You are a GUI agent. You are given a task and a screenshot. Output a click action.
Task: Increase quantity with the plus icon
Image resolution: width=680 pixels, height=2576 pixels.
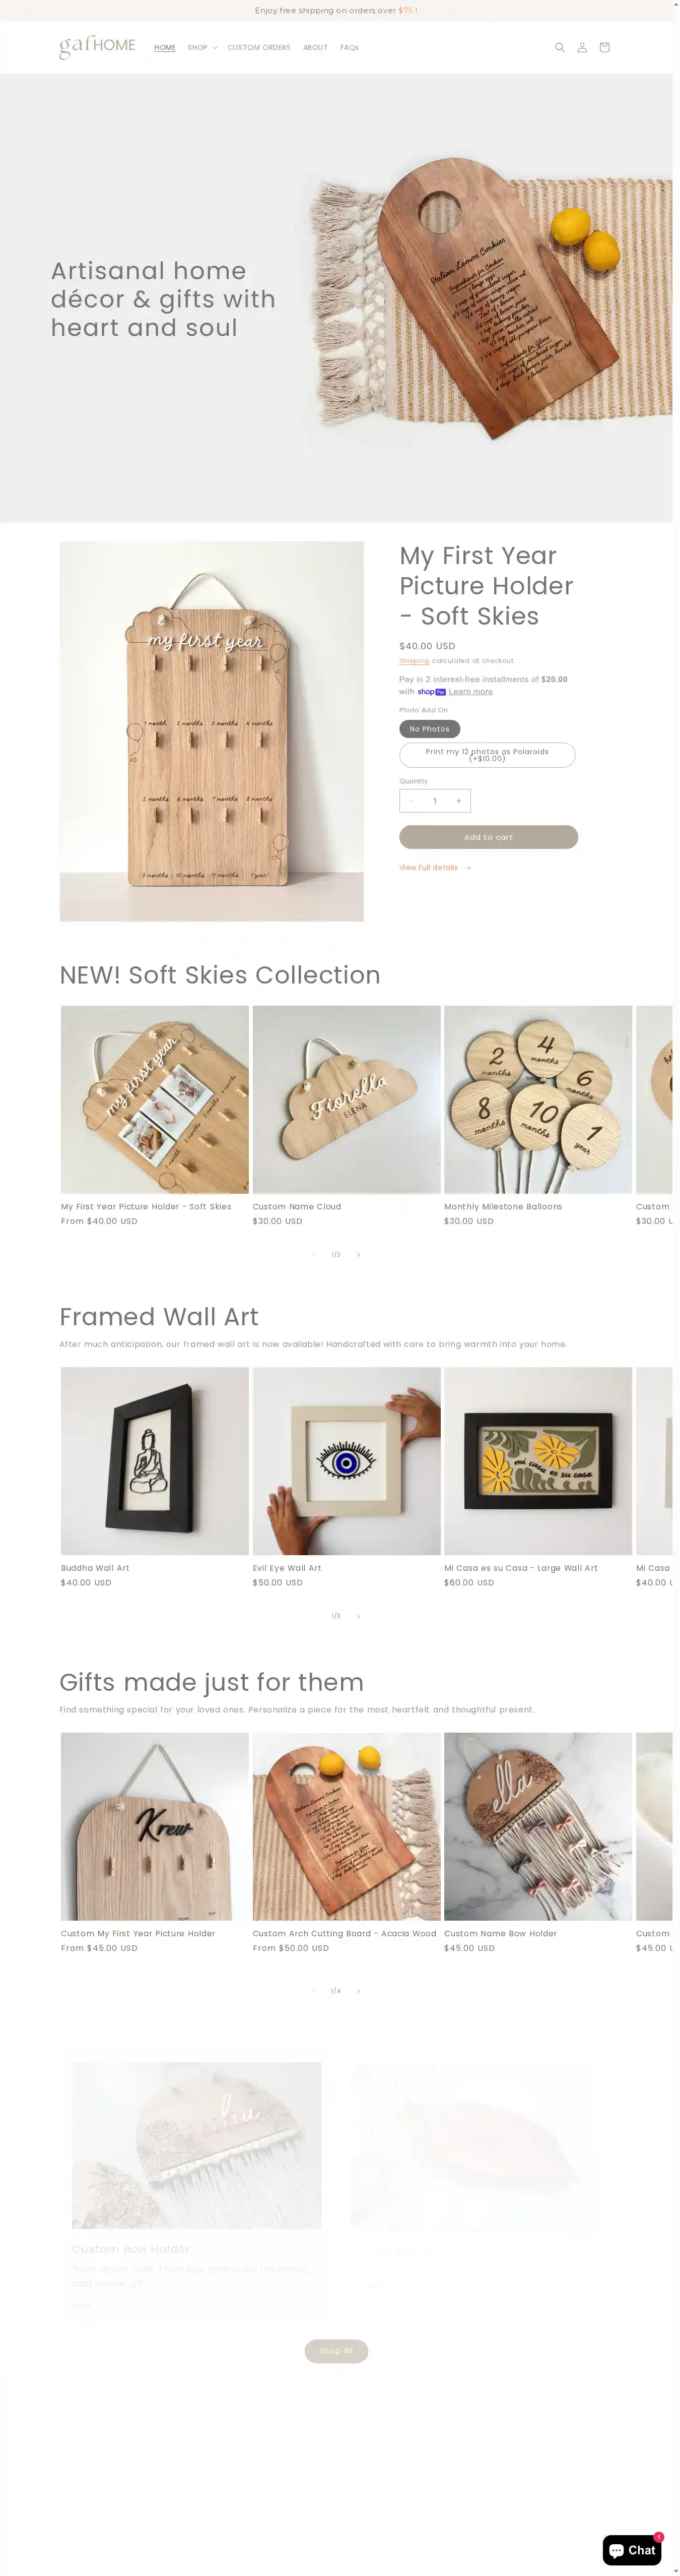(458, 800)
